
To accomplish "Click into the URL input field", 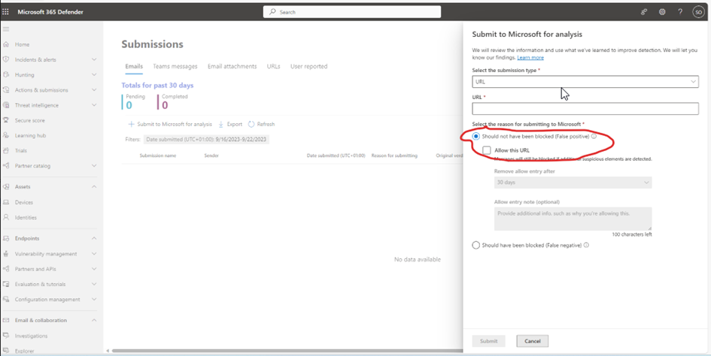I will (x=585, y=109).
